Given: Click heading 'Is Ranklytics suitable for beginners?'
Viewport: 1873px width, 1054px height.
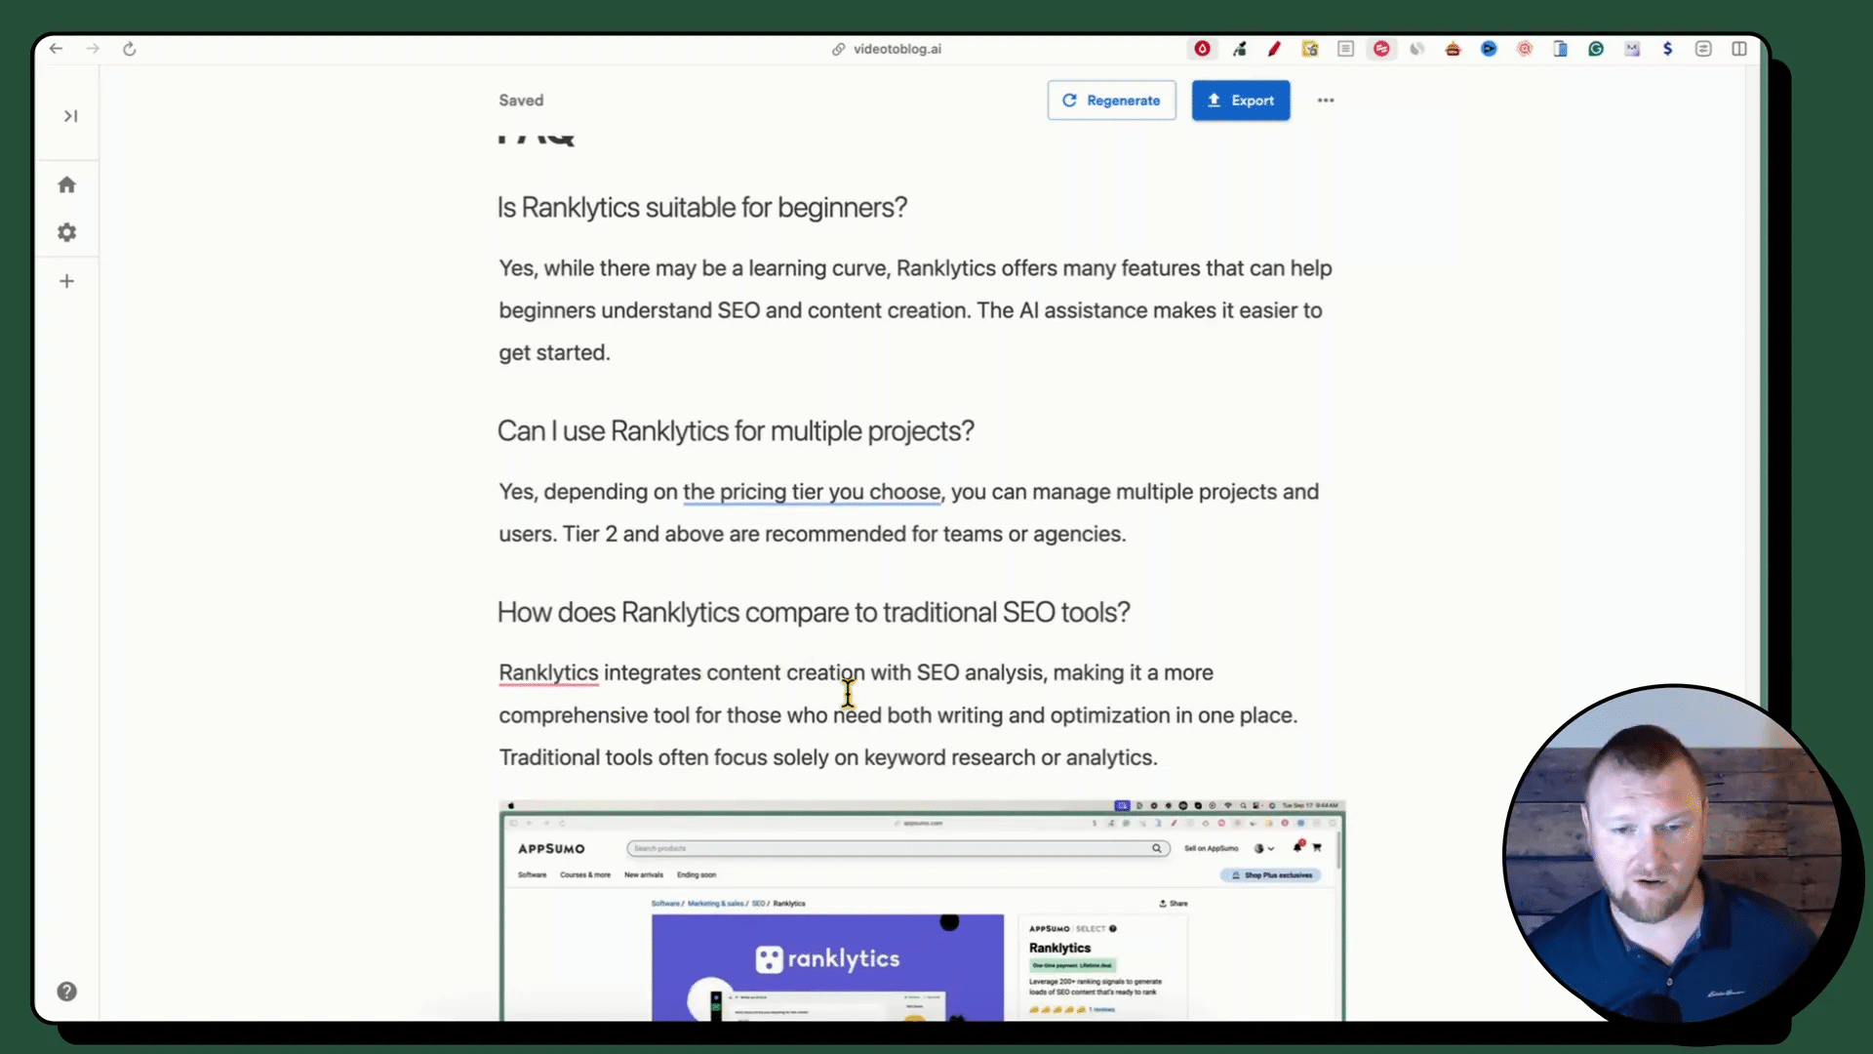Looking at the screenshot, I should [x=702, y=208].
